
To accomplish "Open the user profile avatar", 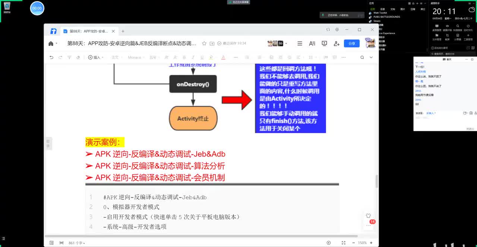I will (370, 43).
